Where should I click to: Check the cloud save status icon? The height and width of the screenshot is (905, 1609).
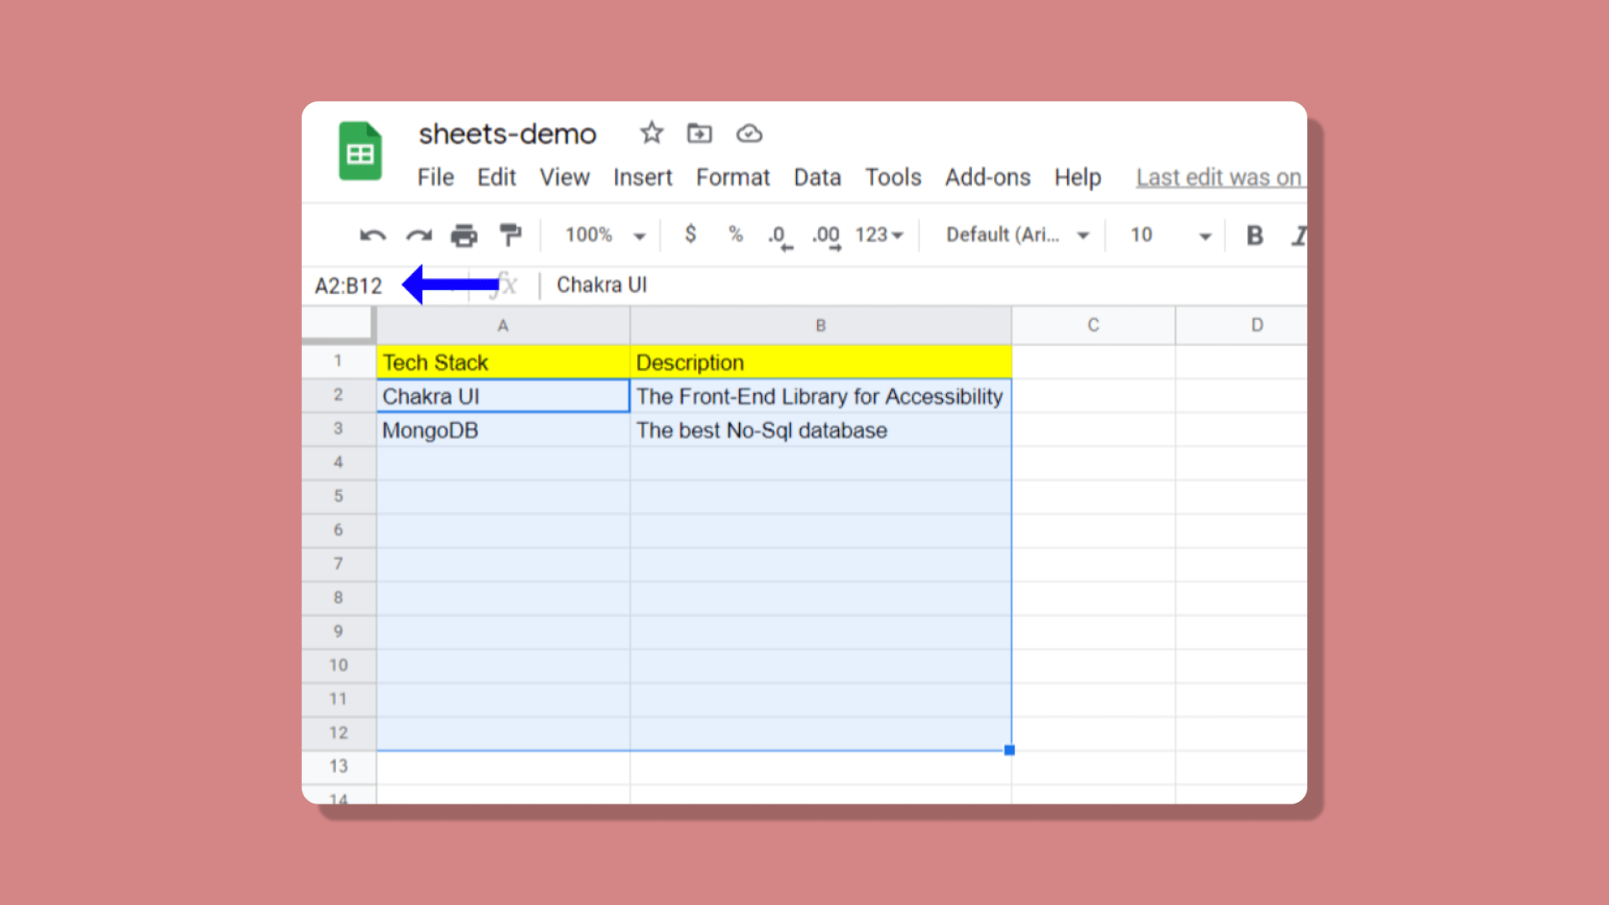pyautogui.click(x=748, y=133)
